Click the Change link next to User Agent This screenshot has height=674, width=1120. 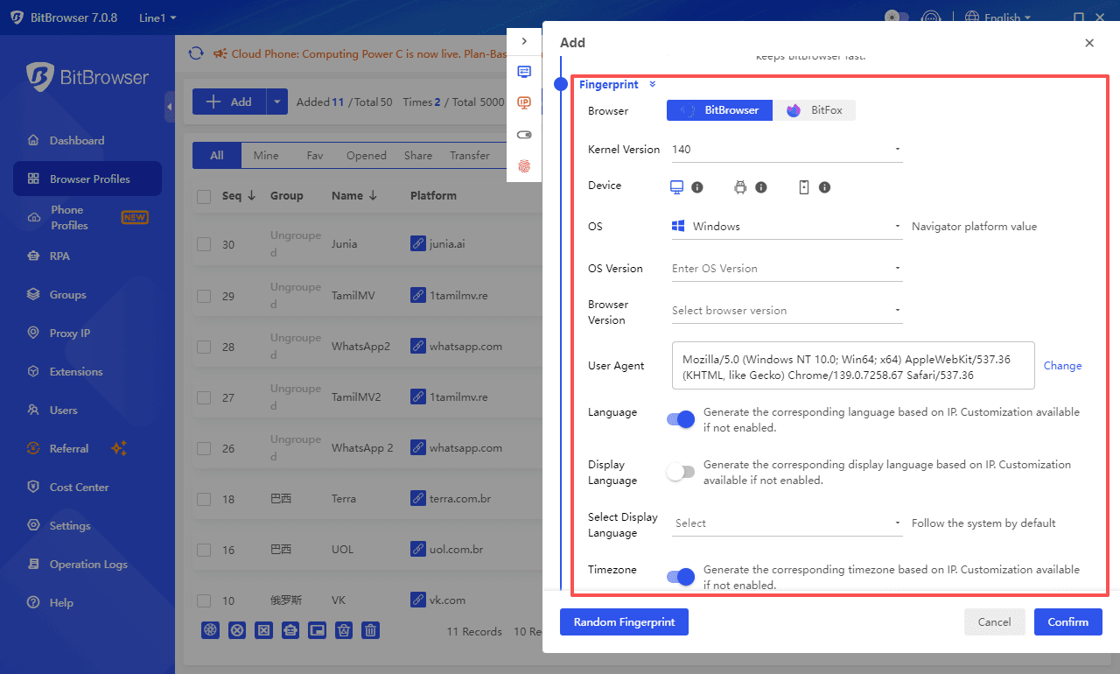(x=1062, y=365)
